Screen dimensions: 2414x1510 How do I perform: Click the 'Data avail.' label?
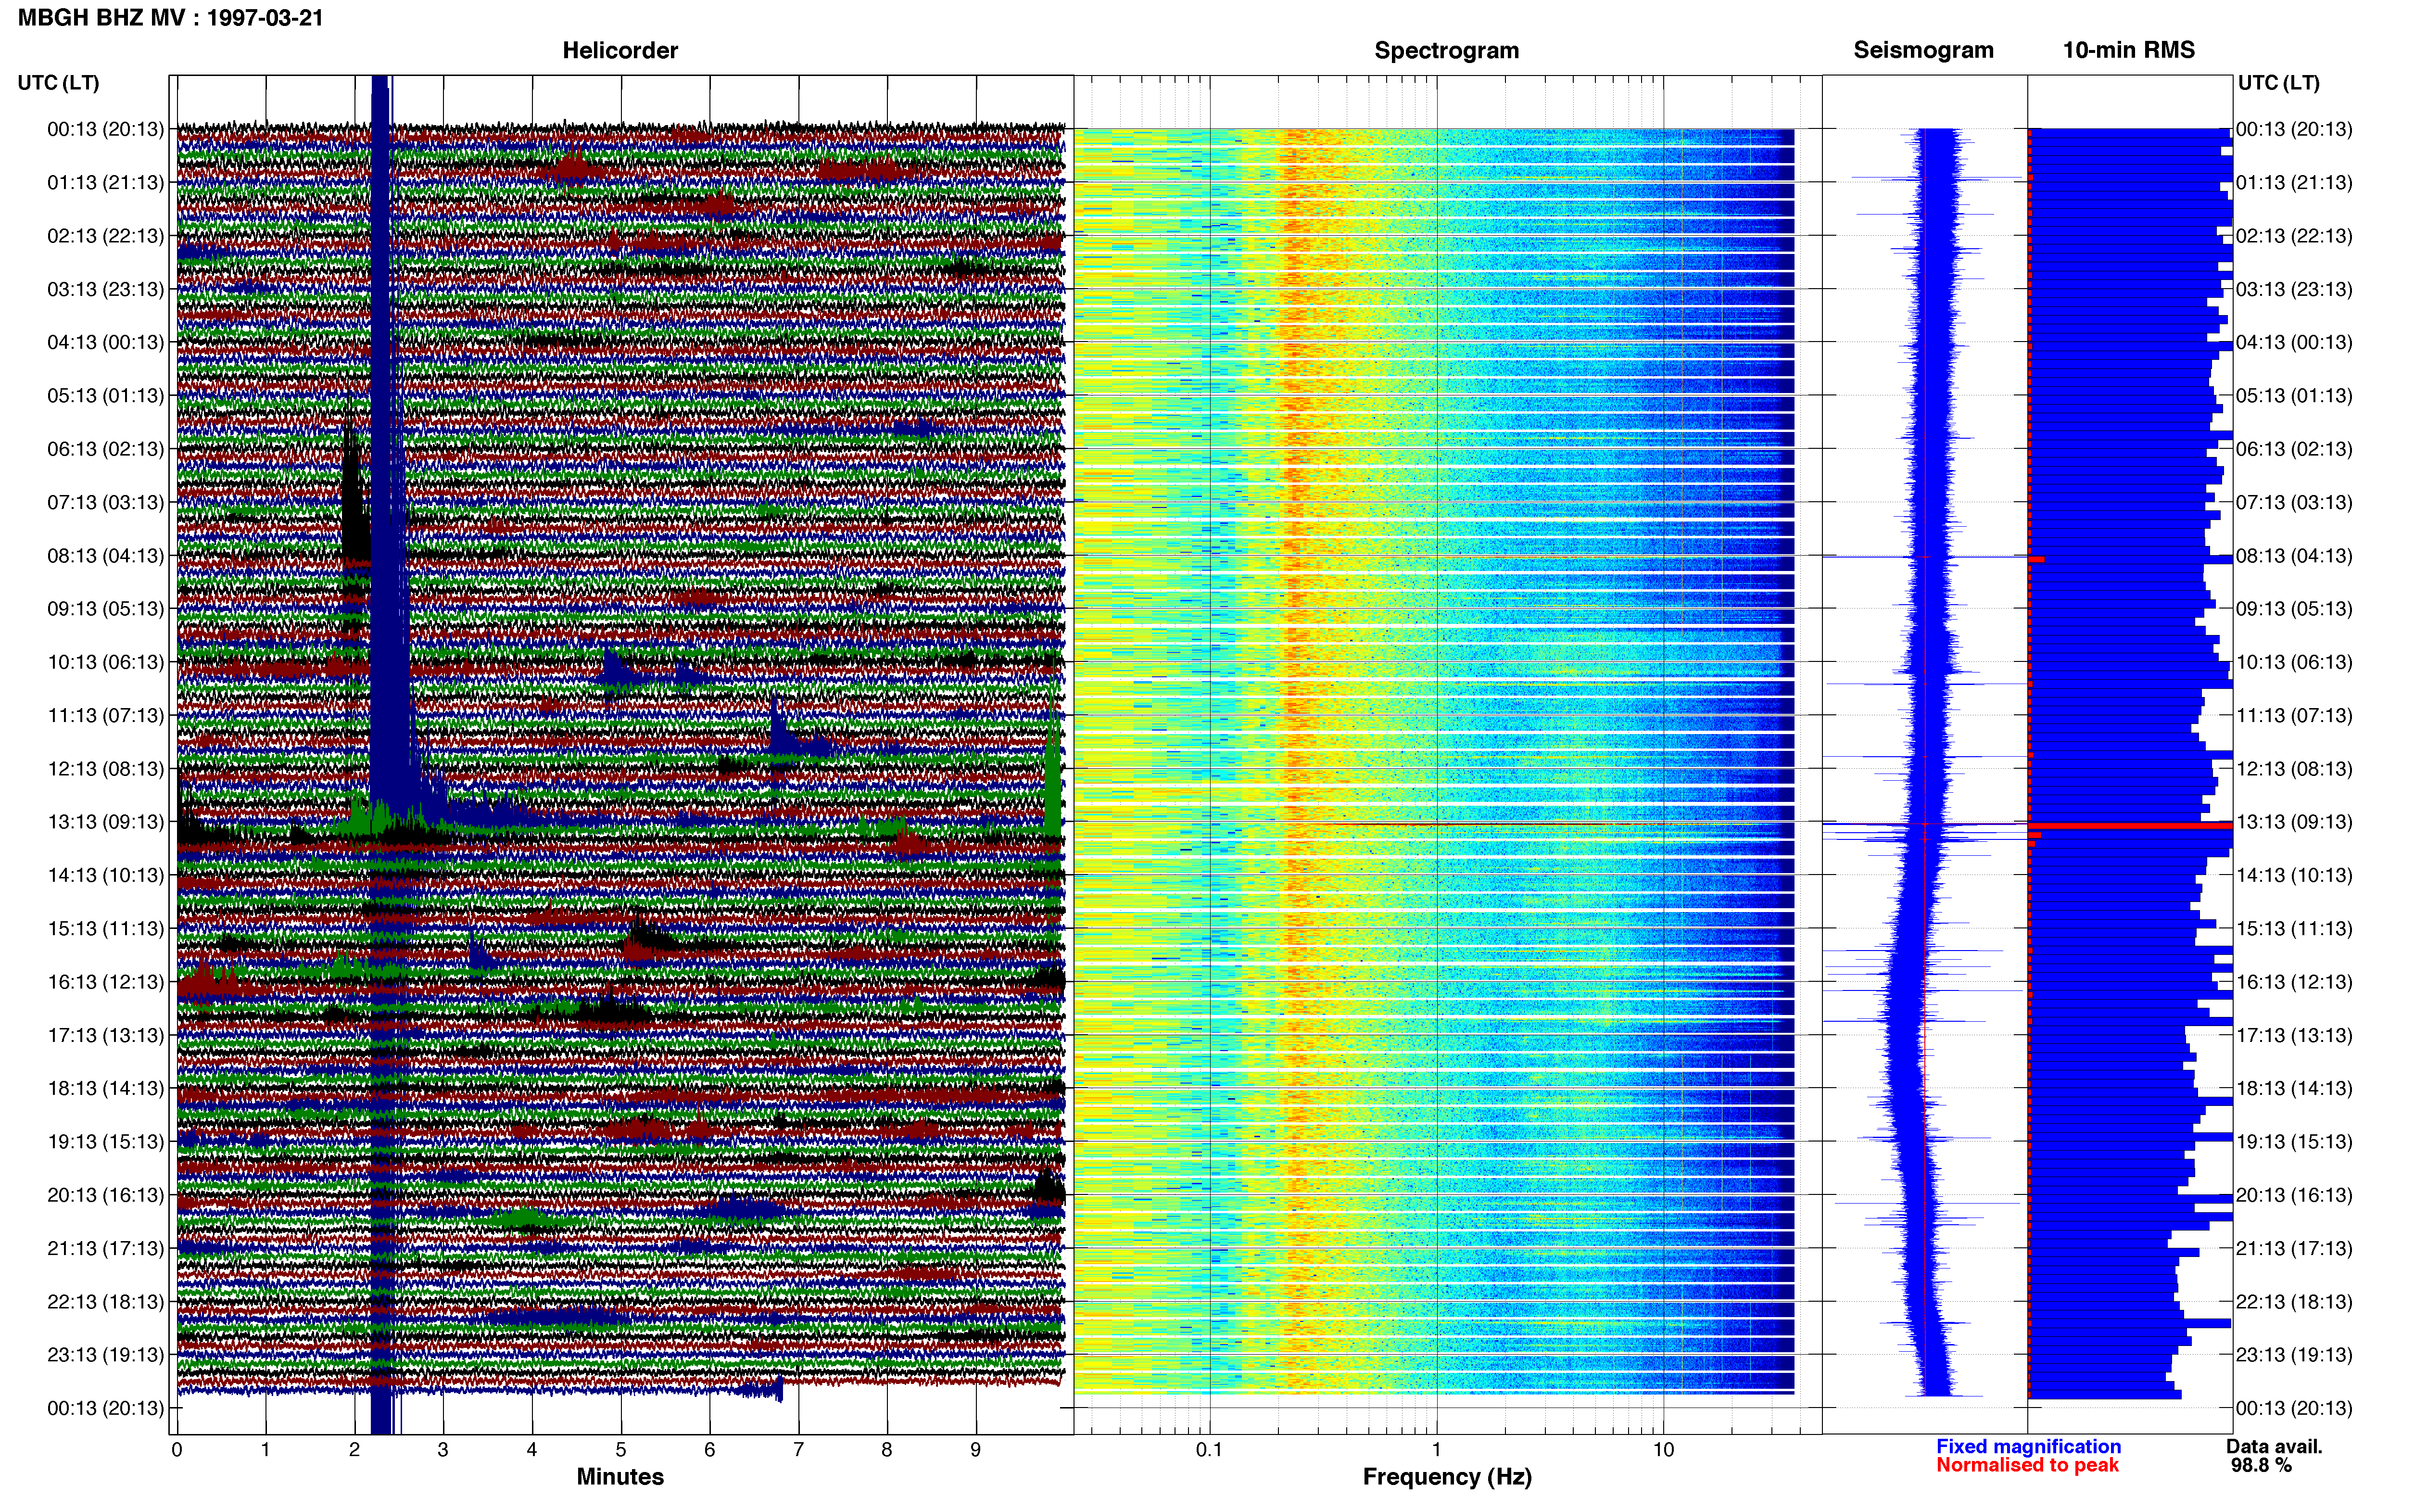click(2274, 1446)
